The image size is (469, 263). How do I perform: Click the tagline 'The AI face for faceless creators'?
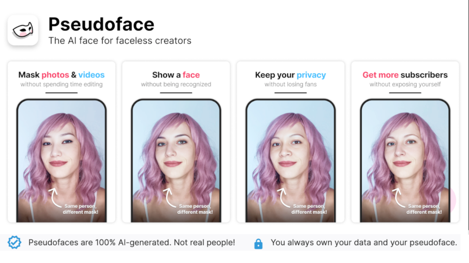(120, 41)
